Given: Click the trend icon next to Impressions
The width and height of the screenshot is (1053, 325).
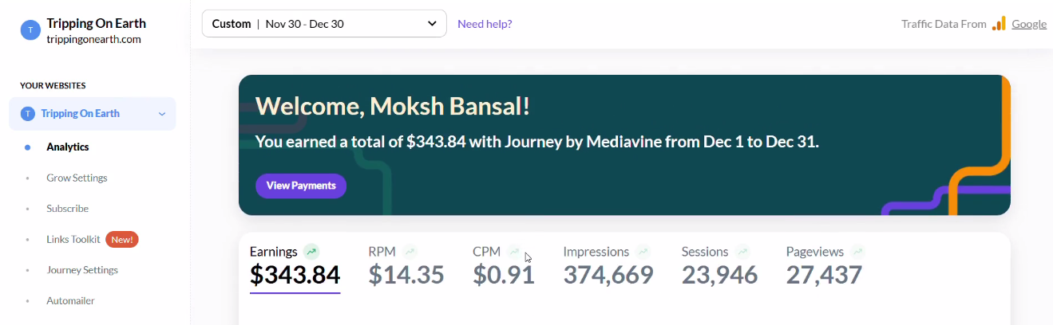Looking at the screenshot, I should pos(643,252).
